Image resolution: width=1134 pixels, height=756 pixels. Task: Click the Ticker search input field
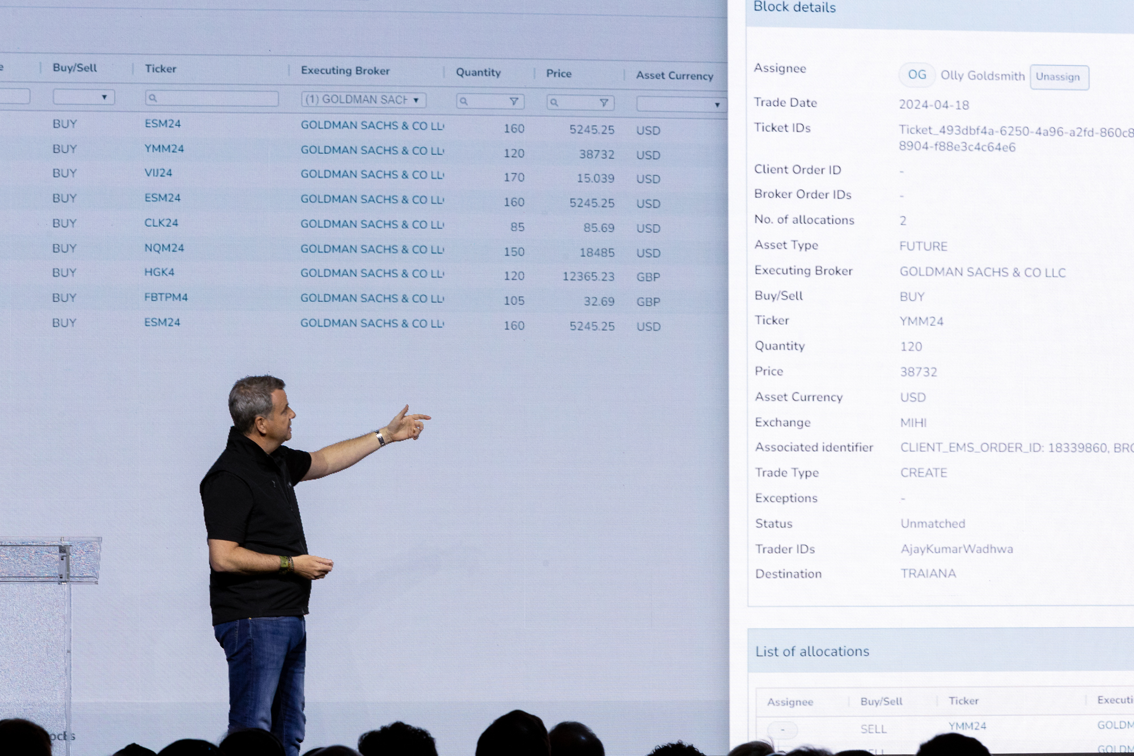click(x=217, y=98)
